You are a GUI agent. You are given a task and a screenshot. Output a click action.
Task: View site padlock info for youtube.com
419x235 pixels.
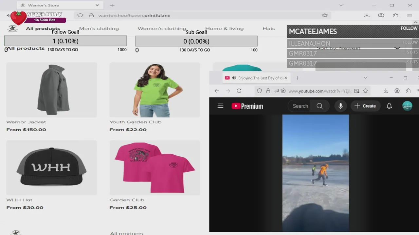click(268, 91)
